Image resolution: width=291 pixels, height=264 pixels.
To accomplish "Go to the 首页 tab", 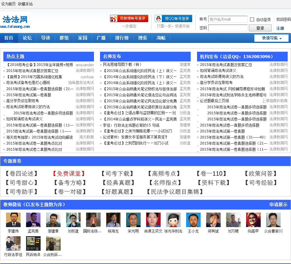I will coord(9,38).
